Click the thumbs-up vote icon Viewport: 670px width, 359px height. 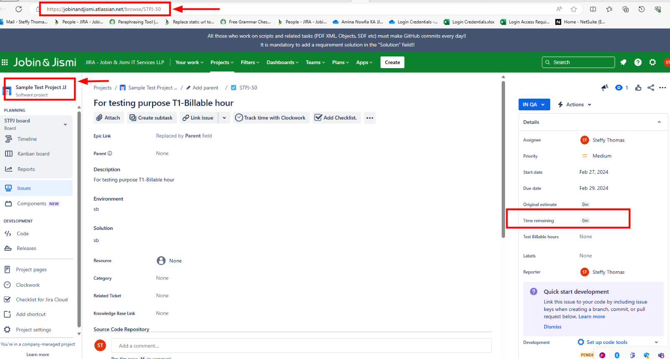[x=638, y=88]
